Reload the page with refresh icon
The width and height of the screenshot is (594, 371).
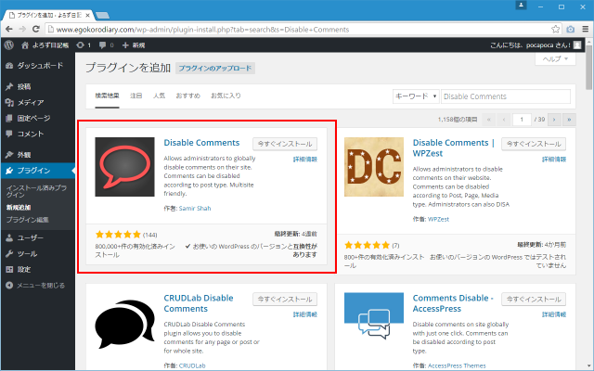click(x=36, y=29)
